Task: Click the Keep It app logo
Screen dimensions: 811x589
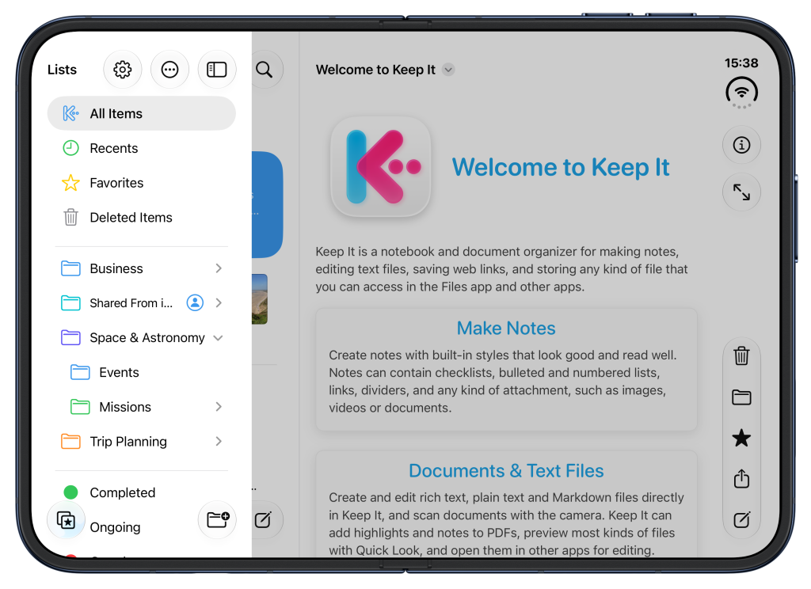Action: pos(381,166)
